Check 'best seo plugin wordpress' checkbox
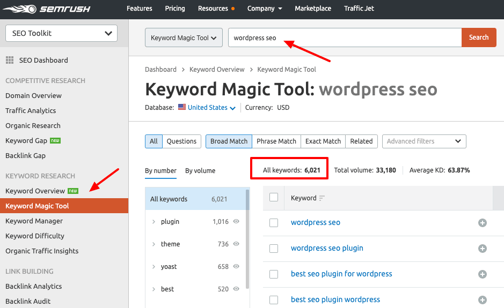Viewport: 504px width, 308px height. point(274,299)
